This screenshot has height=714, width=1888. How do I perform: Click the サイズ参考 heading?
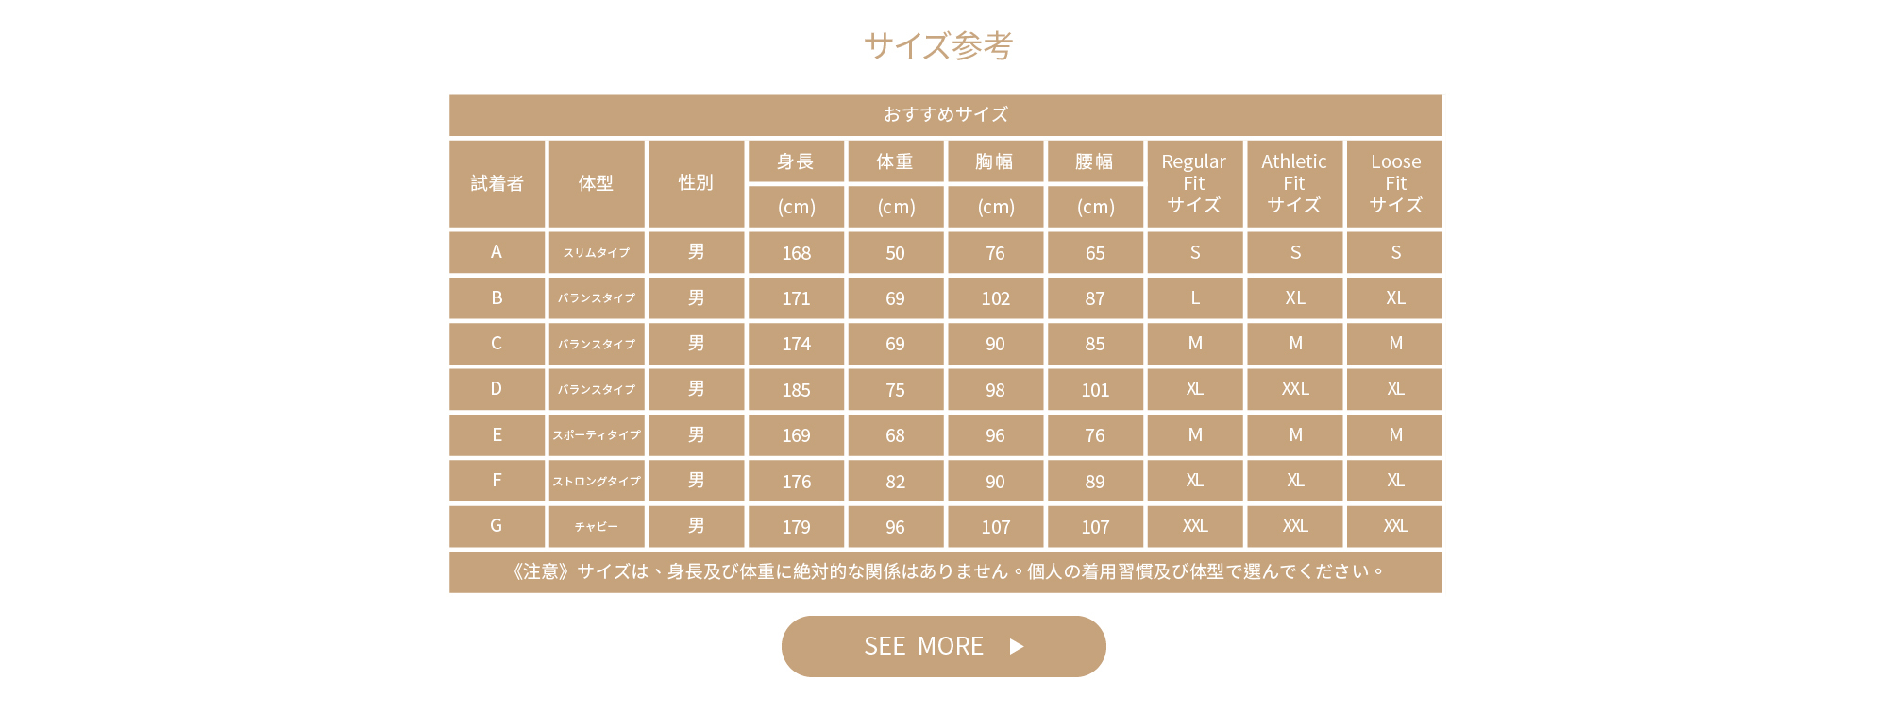(938, 44)
